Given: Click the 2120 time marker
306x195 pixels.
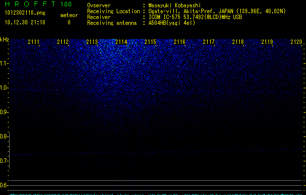Looking at the screenshot, I should (x=296, y=42).
